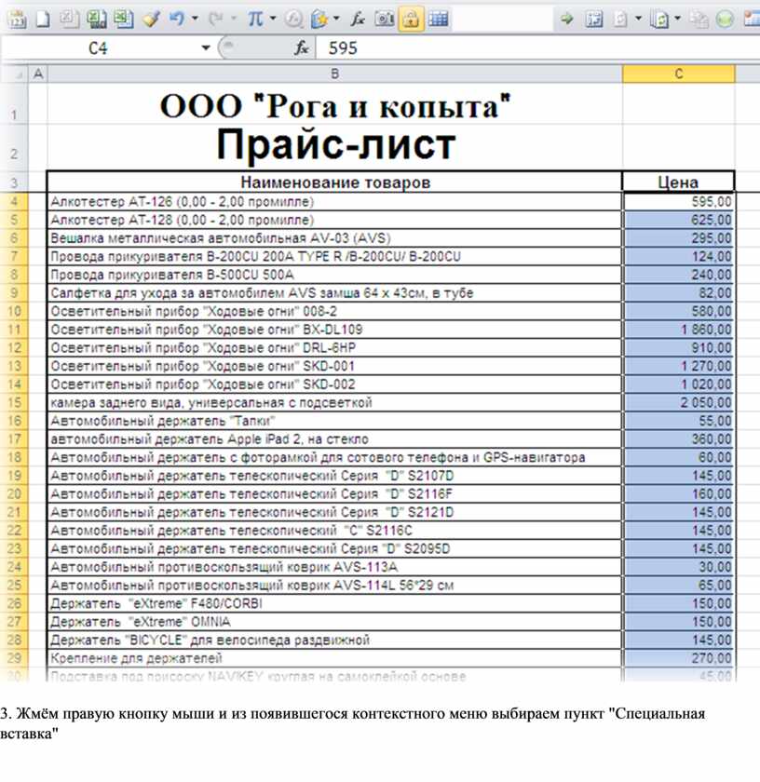The height and width of the screenshot is (782, 760).
Task: Click the Name Box showing C4
Action: click(98, 48)
